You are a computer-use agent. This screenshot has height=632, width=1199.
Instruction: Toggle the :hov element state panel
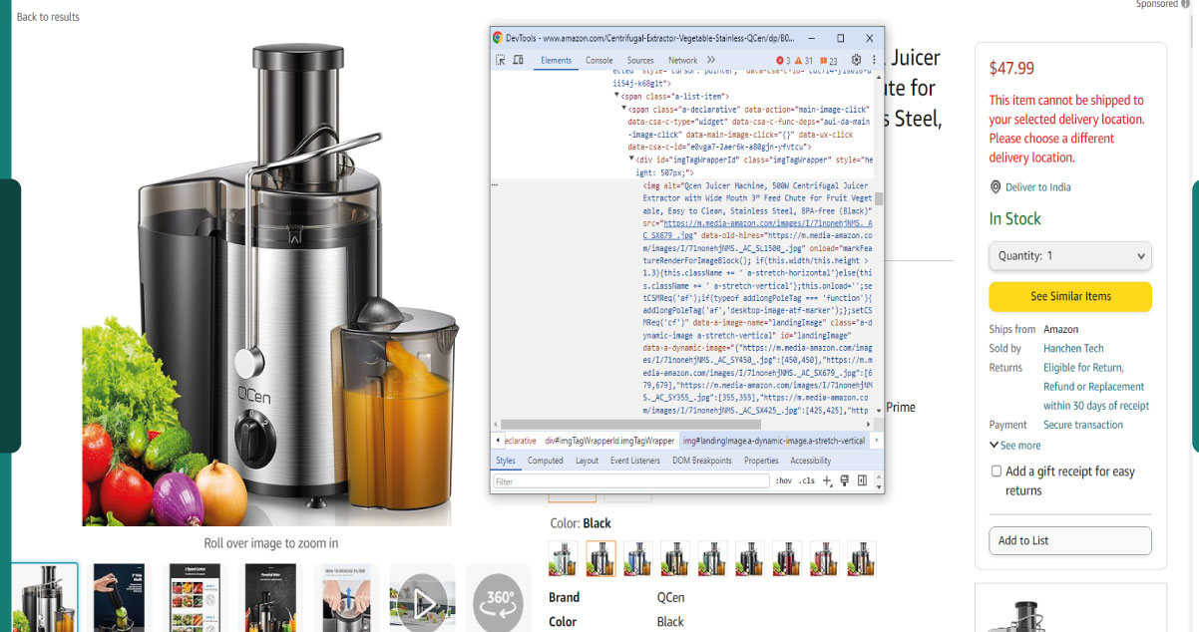(x=784, y=480)
